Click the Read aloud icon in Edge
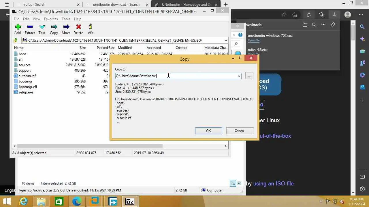The image size is (369, 207). 284,15
